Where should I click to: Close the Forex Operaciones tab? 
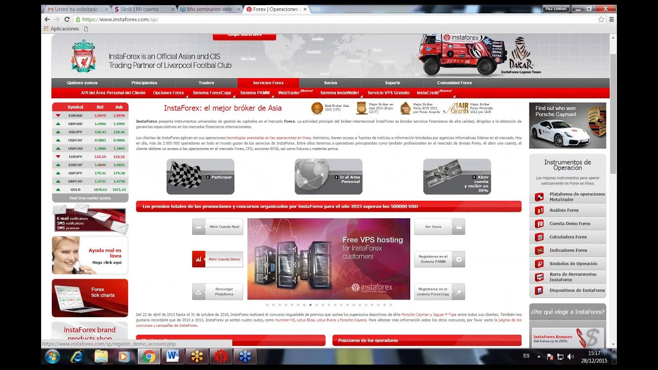pos(305,9)
